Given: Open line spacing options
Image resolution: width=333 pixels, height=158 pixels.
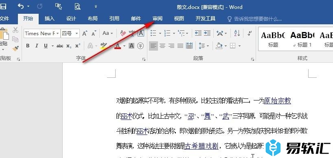Looking at the screenshot, I should click(202, 46).
